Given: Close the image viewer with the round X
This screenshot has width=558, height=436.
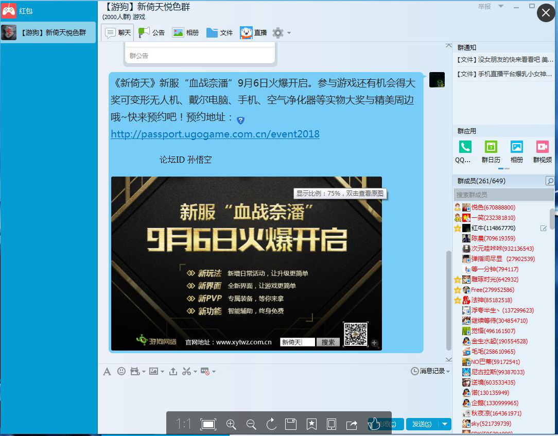Looking at the screenshot, I should [546, 13].
